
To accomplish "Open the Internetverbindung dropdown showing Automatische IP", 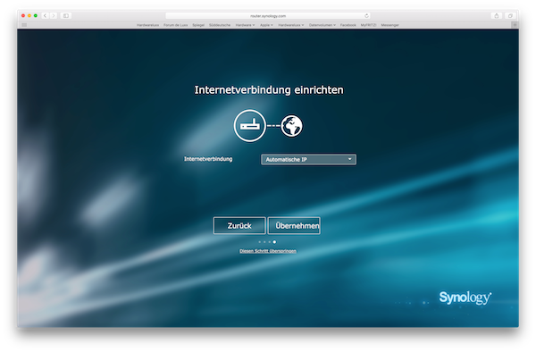I will [x=308, y=159].
